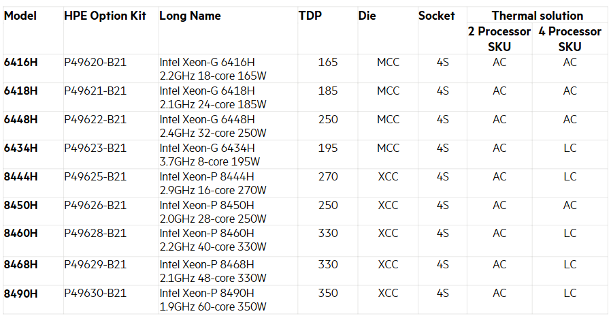Select the 4 Processor SKU subheader
The image size is (611, 316).
coord(569,39)
